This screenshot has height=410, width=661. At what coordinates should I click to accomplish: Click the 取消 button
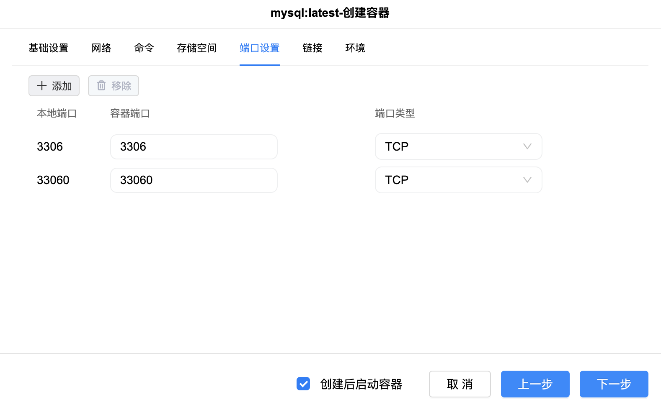coord(460,384)
